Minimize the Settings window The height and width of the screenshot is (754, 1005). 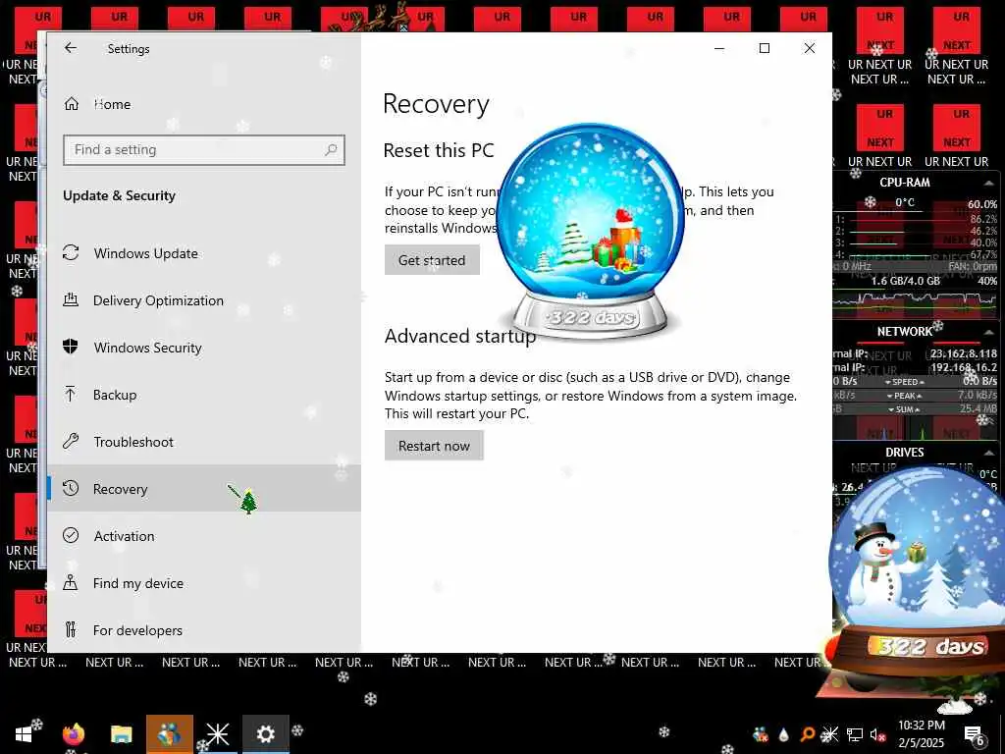point(719,48)
